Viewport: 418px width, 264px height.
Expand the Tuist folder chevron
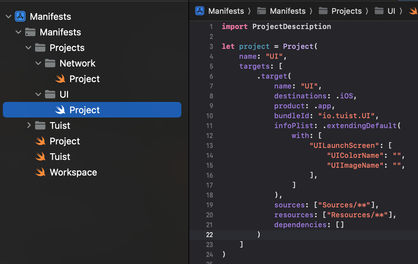point(29,125)
